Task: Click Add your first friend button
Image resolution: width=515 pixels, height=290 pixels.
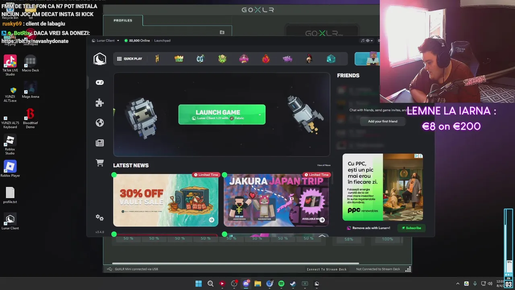Action: [x=383, y=121]
